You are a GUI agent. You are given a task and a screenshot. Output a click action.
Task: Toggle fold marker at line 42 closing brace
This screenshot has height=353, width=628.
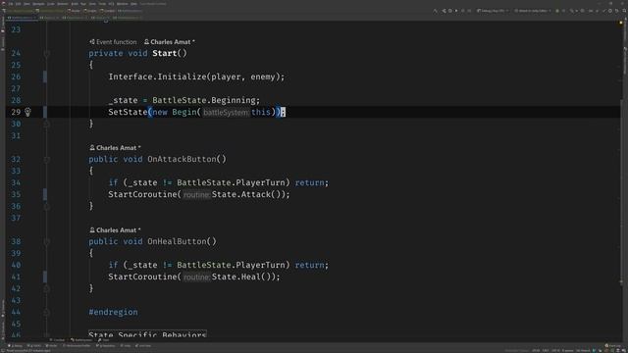47,288
